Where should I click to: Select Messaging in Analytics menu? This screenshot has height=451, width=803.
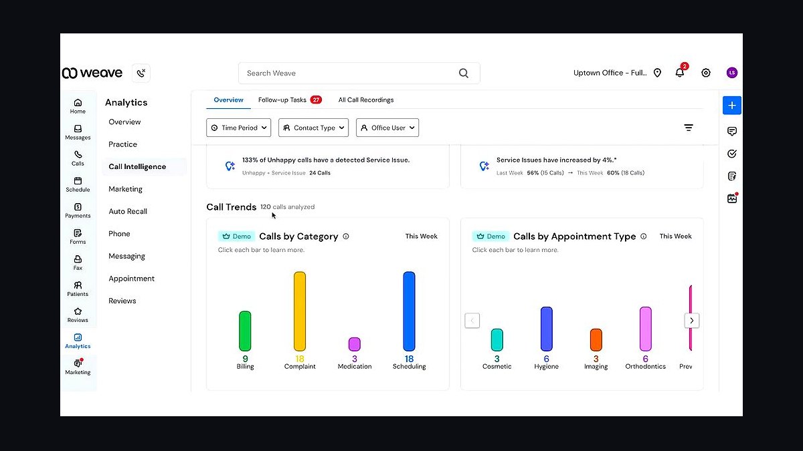click(127, 257)
